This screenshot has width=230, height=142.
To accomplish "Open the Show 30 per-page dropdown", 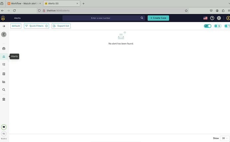I will point(225,138).
